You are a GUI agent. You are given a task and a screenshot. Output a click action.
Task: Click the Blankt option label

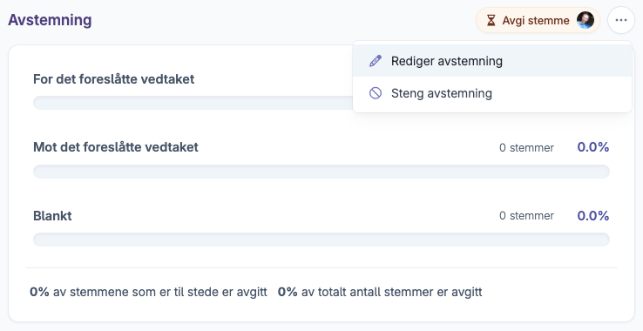click(x=52, y=216)
